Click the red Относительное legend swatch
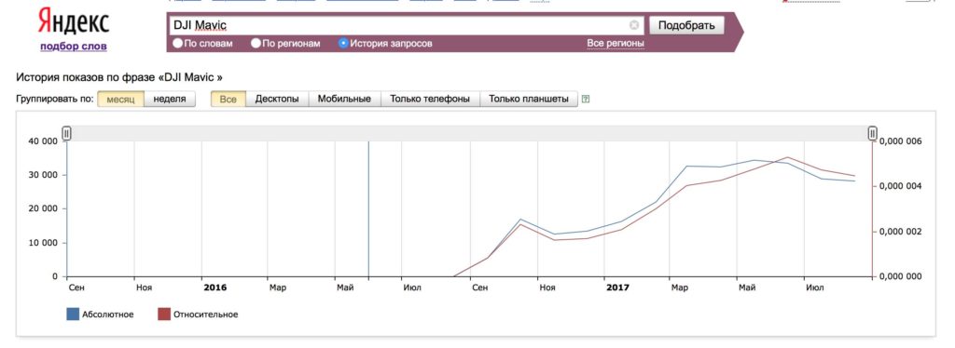 pyautogui.click(x=164, y=314)
